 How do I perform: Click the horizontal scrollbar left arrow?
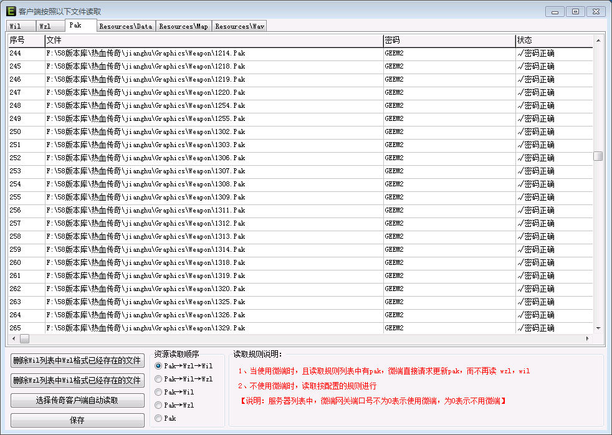(14, 338)
